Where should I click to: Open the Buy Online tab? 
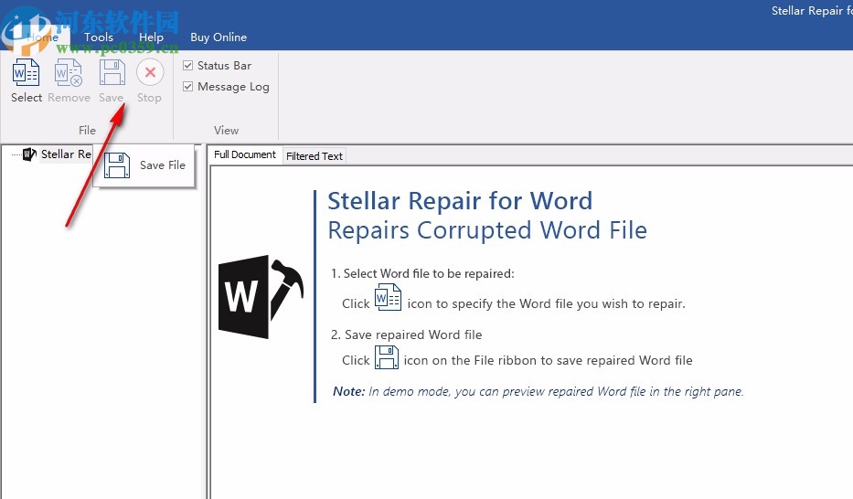click(219, 37)
